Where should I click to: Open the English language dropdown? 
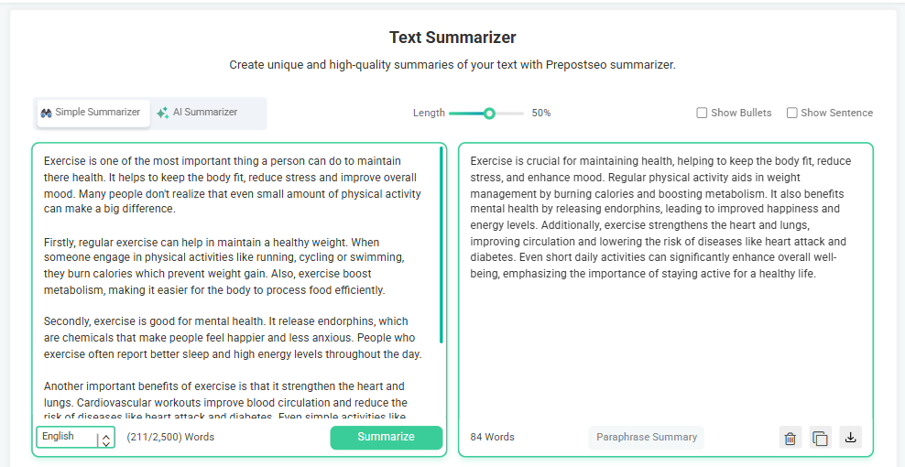pos(76,437)
